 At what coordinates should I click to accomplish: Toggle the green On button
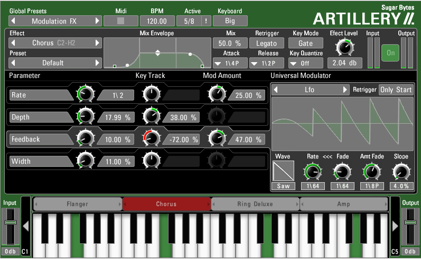(x=390, y=53)
